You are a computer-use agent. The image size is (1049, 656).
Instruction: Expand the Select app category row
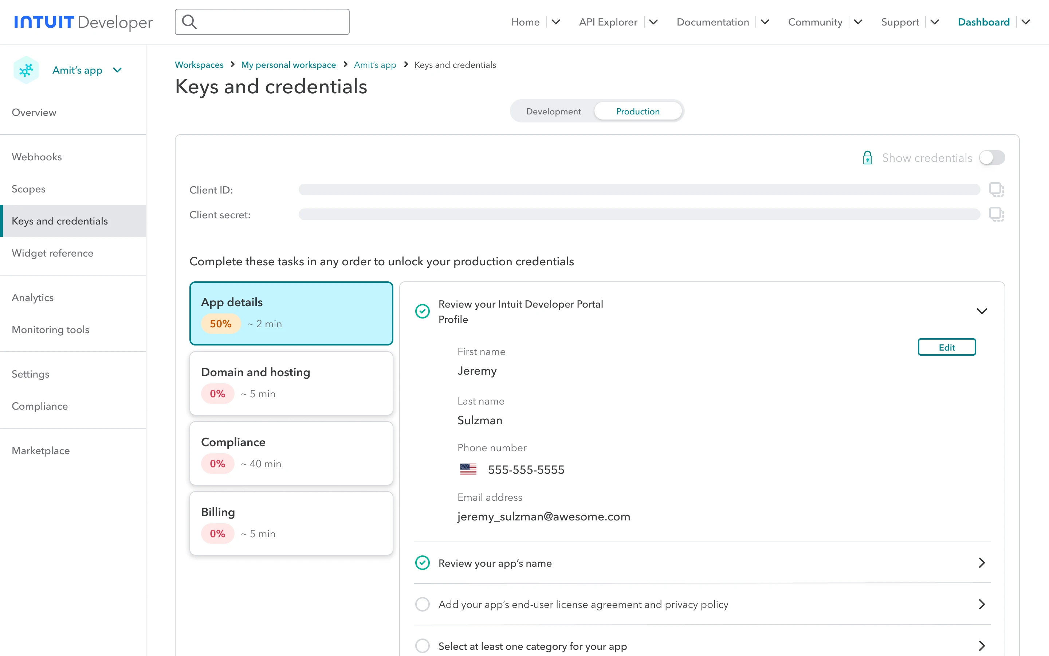[982, 646]
